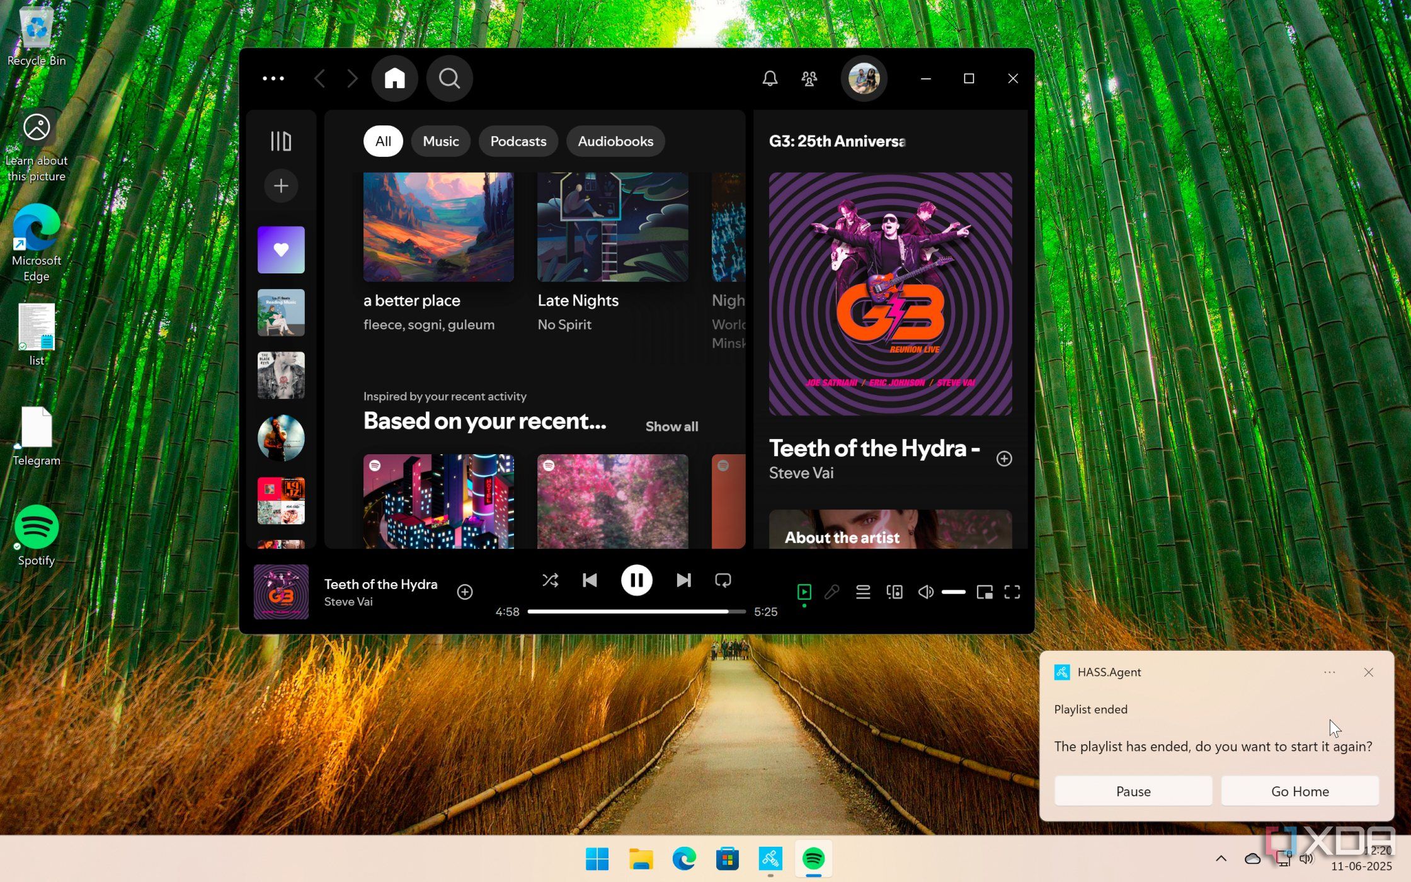Toggle shuffle playback
This screenshot has height=882, width=1411.
tap(550, 580)
